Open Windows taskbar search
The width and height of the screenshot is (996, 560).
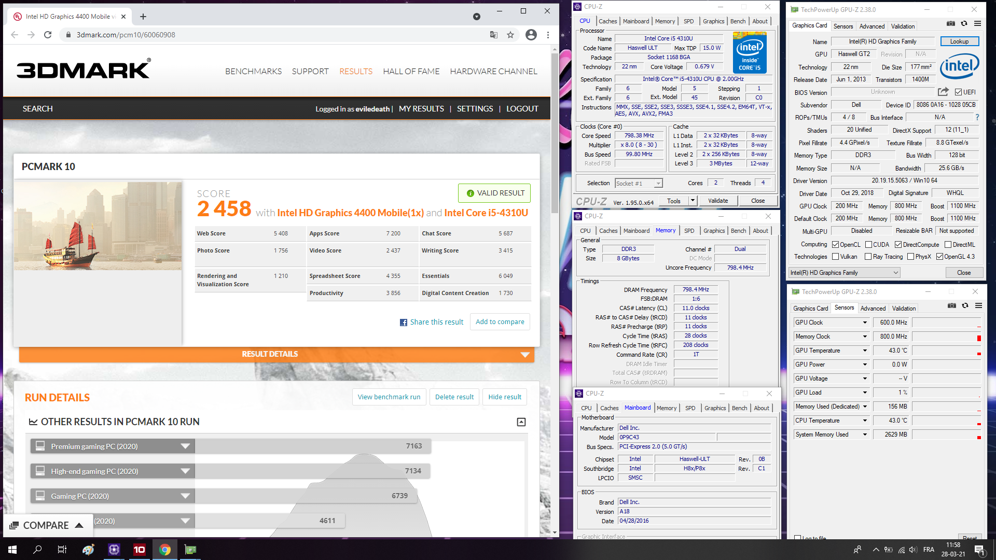click(37, 550)
